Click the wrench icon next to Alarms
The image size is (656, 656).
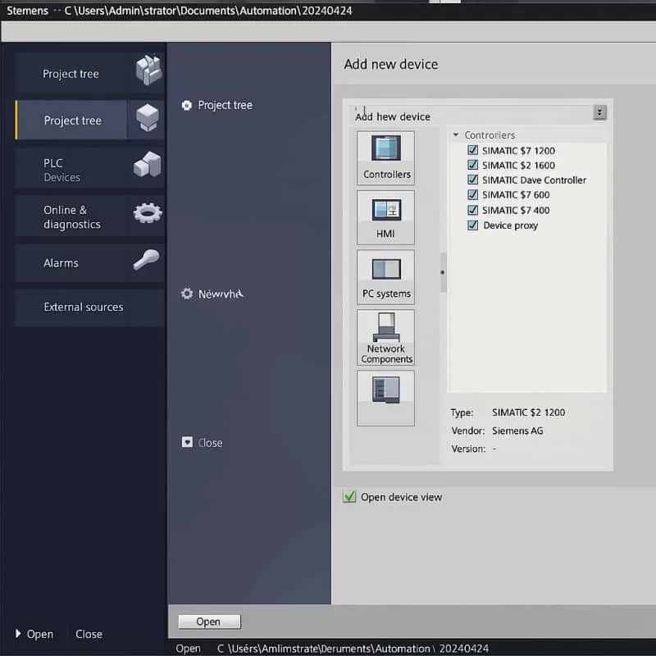tap(147, 260)
